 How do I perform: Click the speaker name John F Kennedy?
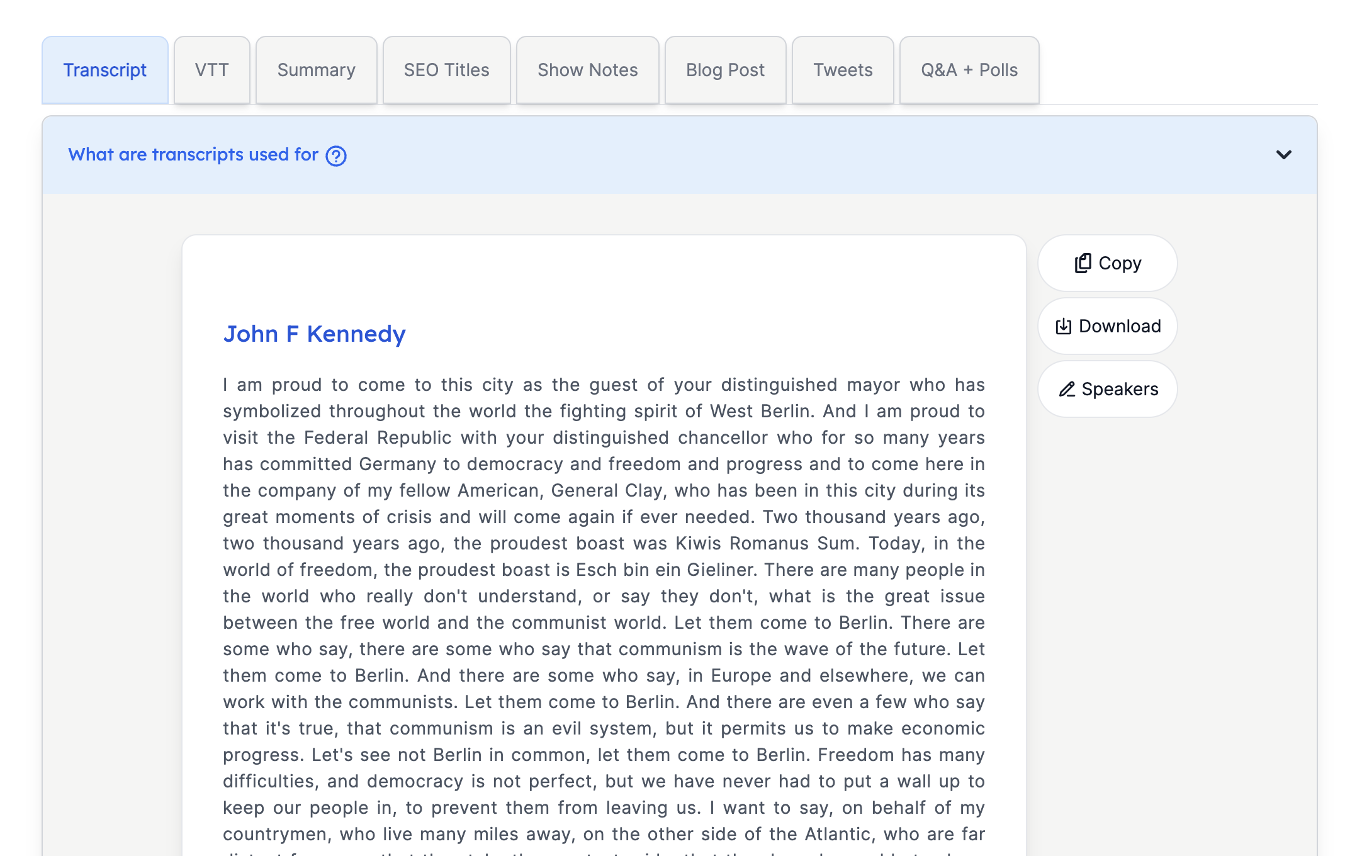pyautogui.click(x=315, y=334)
